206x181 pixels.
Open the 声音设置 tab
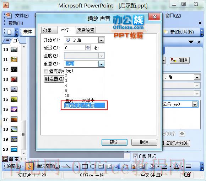[x=86, y=30]
